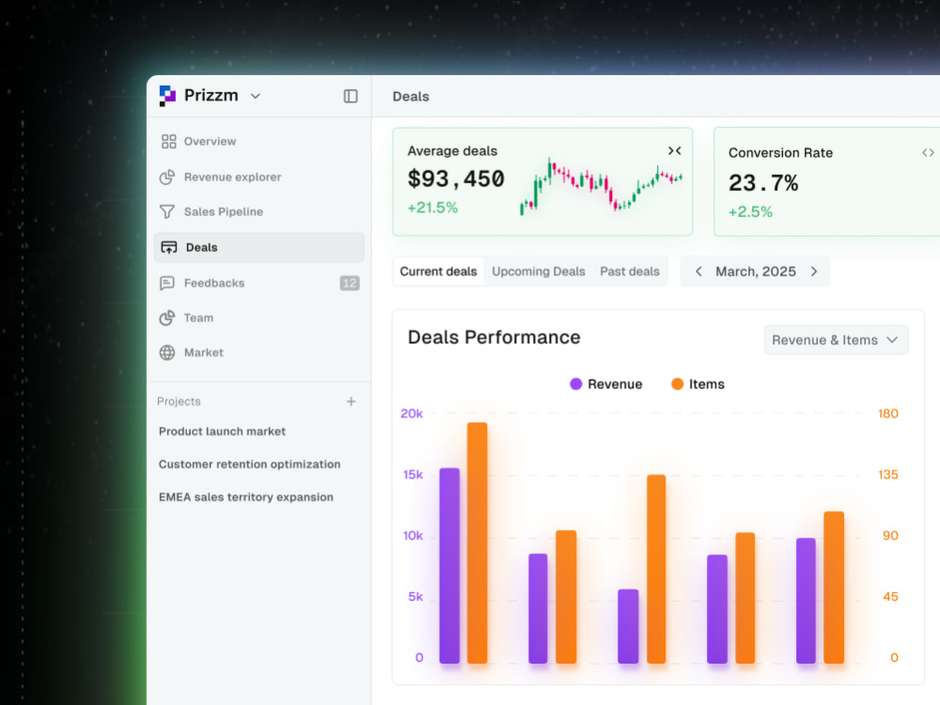Image resolution: width=940 pixels, height=705 pixels.
Task: Click the Overview grid icon
Action: pos(168,142)
